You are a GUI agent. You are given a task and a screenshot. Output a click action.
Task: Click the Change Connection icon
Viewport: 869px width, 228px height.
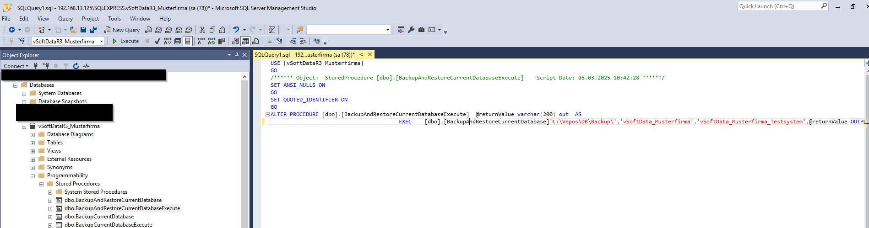pyautogui.click(x=22, y=41)
